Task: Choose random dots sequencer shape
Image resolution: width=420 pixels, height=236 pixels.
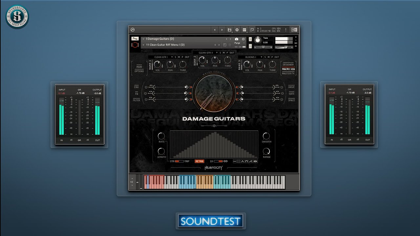Action: tap(239, 161)
